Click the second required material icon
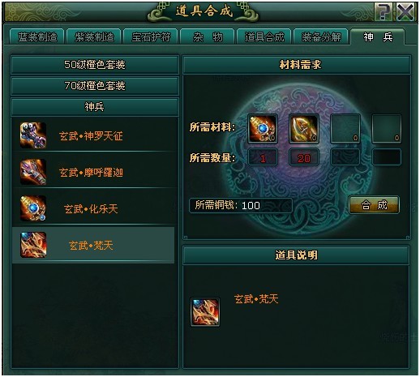The width and height of the screenshot is (420, 377). coord(304,129)
